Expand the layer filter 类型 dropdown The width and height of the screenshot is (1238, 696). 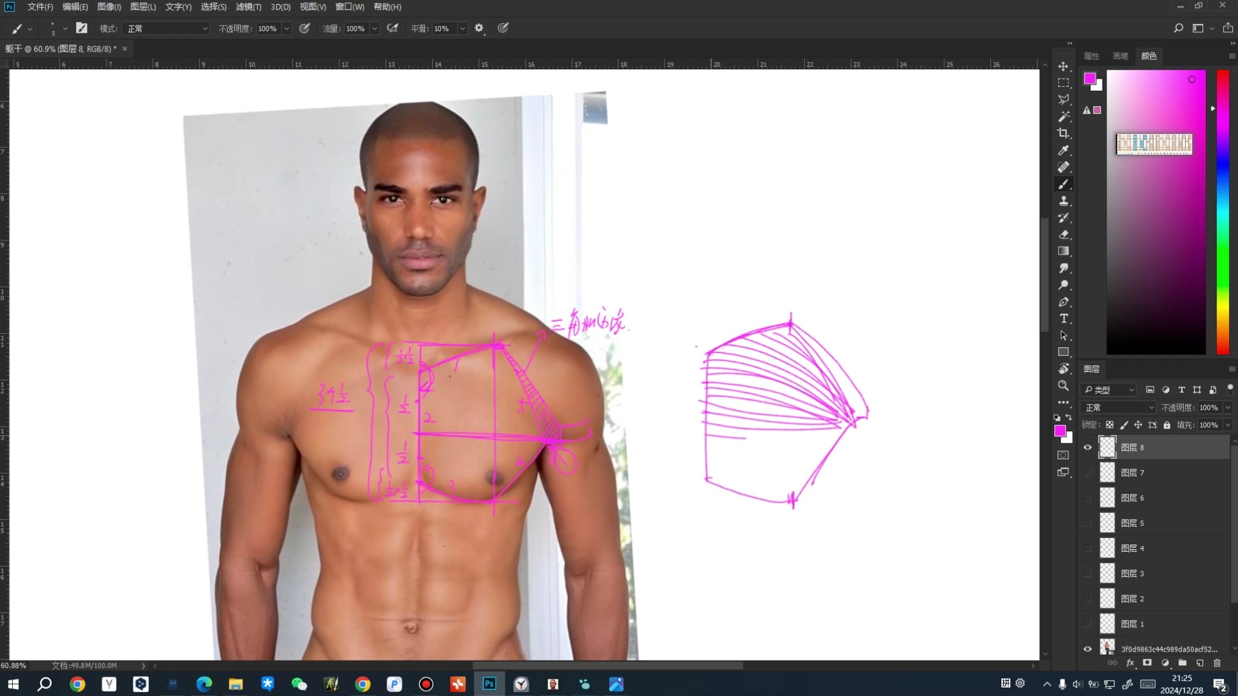coord(1109,390)
